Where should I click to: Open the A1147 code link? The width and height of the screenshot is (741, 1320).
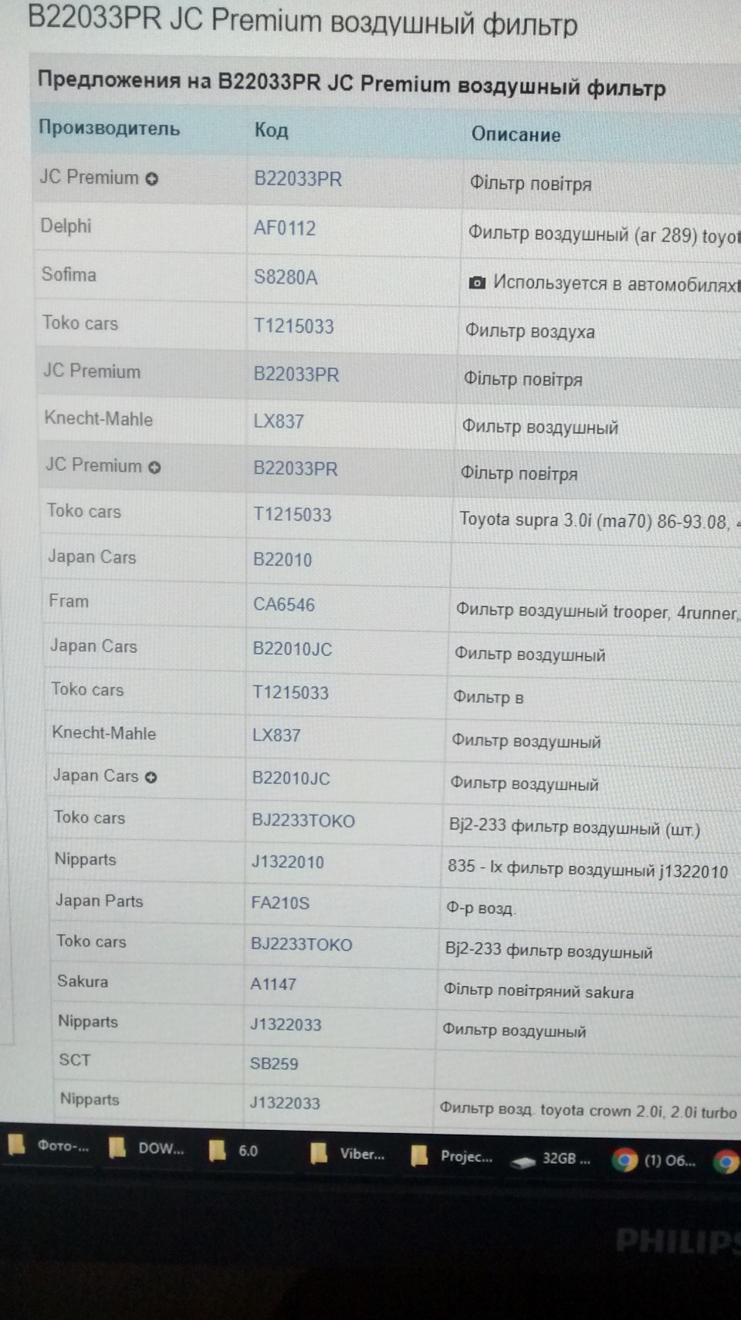pyautogui.click(x=273, y=984)
